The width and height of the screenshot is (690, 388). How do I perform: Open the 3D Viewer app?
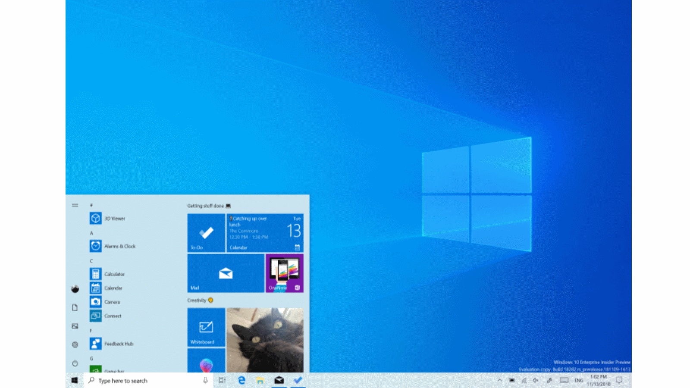point(114,219)
